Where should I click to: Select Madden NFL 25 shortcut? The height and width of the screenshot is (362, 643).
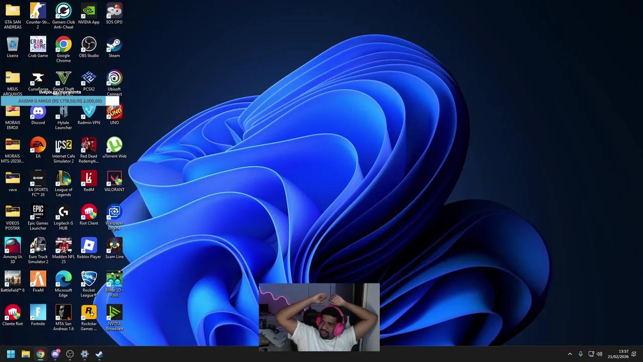pyautogui.click(x=63, y=251)
